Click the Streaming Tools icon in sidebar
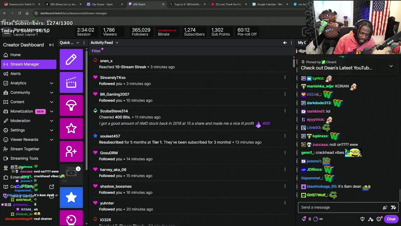401x226 pixels. tap(6, 158)
